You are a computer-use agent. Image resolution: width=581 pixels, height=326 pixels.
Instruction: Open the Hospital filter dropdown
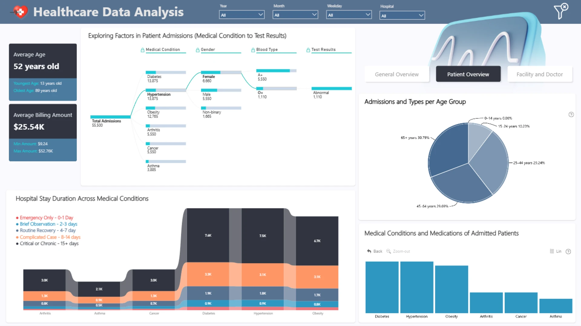tap(402, 15)
